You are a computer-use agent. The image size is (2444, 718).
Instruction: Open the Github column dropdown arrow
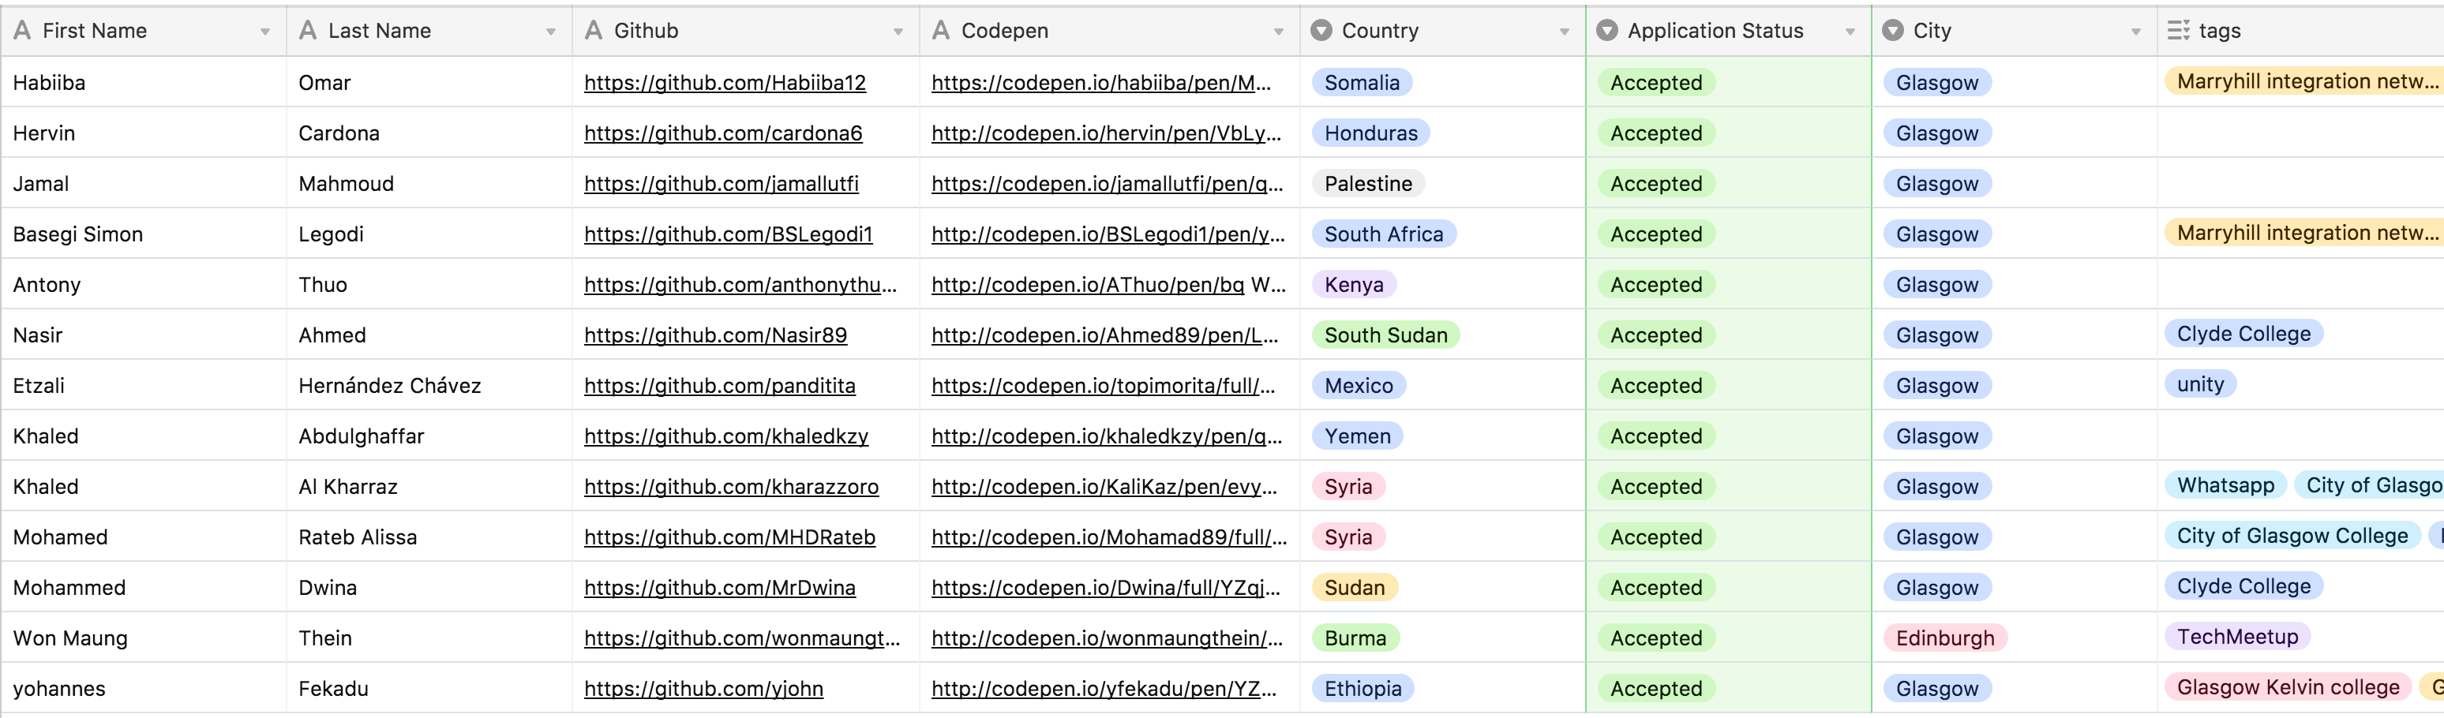[x=898, y=32]
